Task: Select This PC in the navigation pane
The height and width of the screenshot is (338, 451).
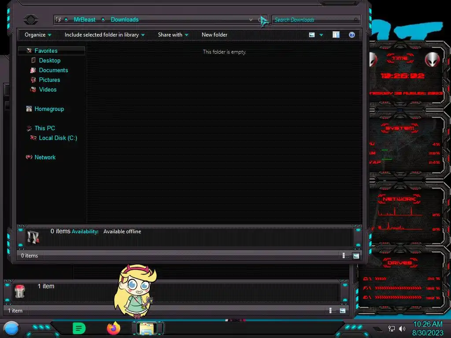Action: pos(44,128)
